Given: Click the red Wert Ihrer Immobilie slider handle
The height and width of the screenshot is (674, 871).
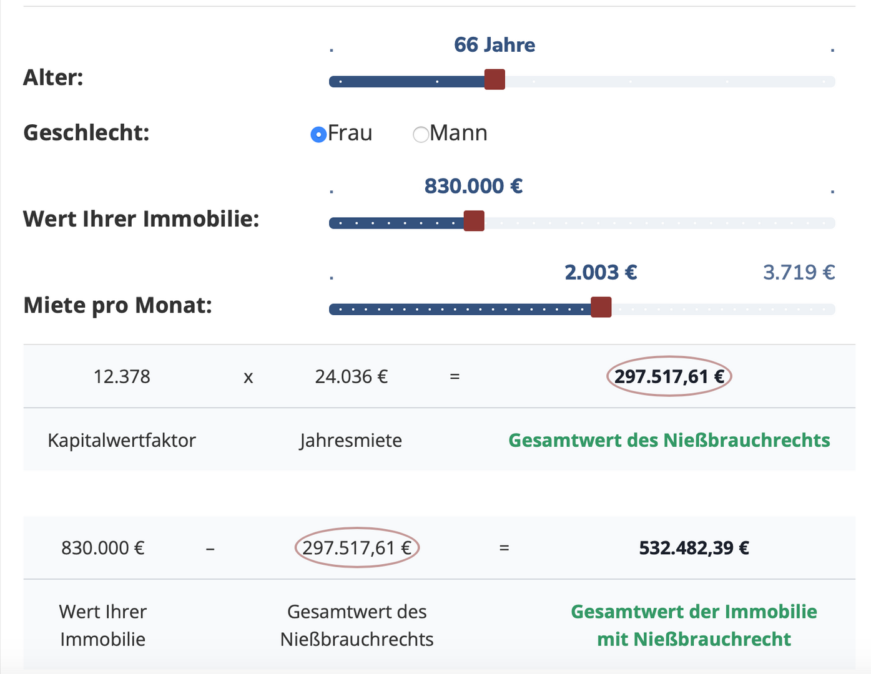Looking at the screenshot, I should pos(474,221).
